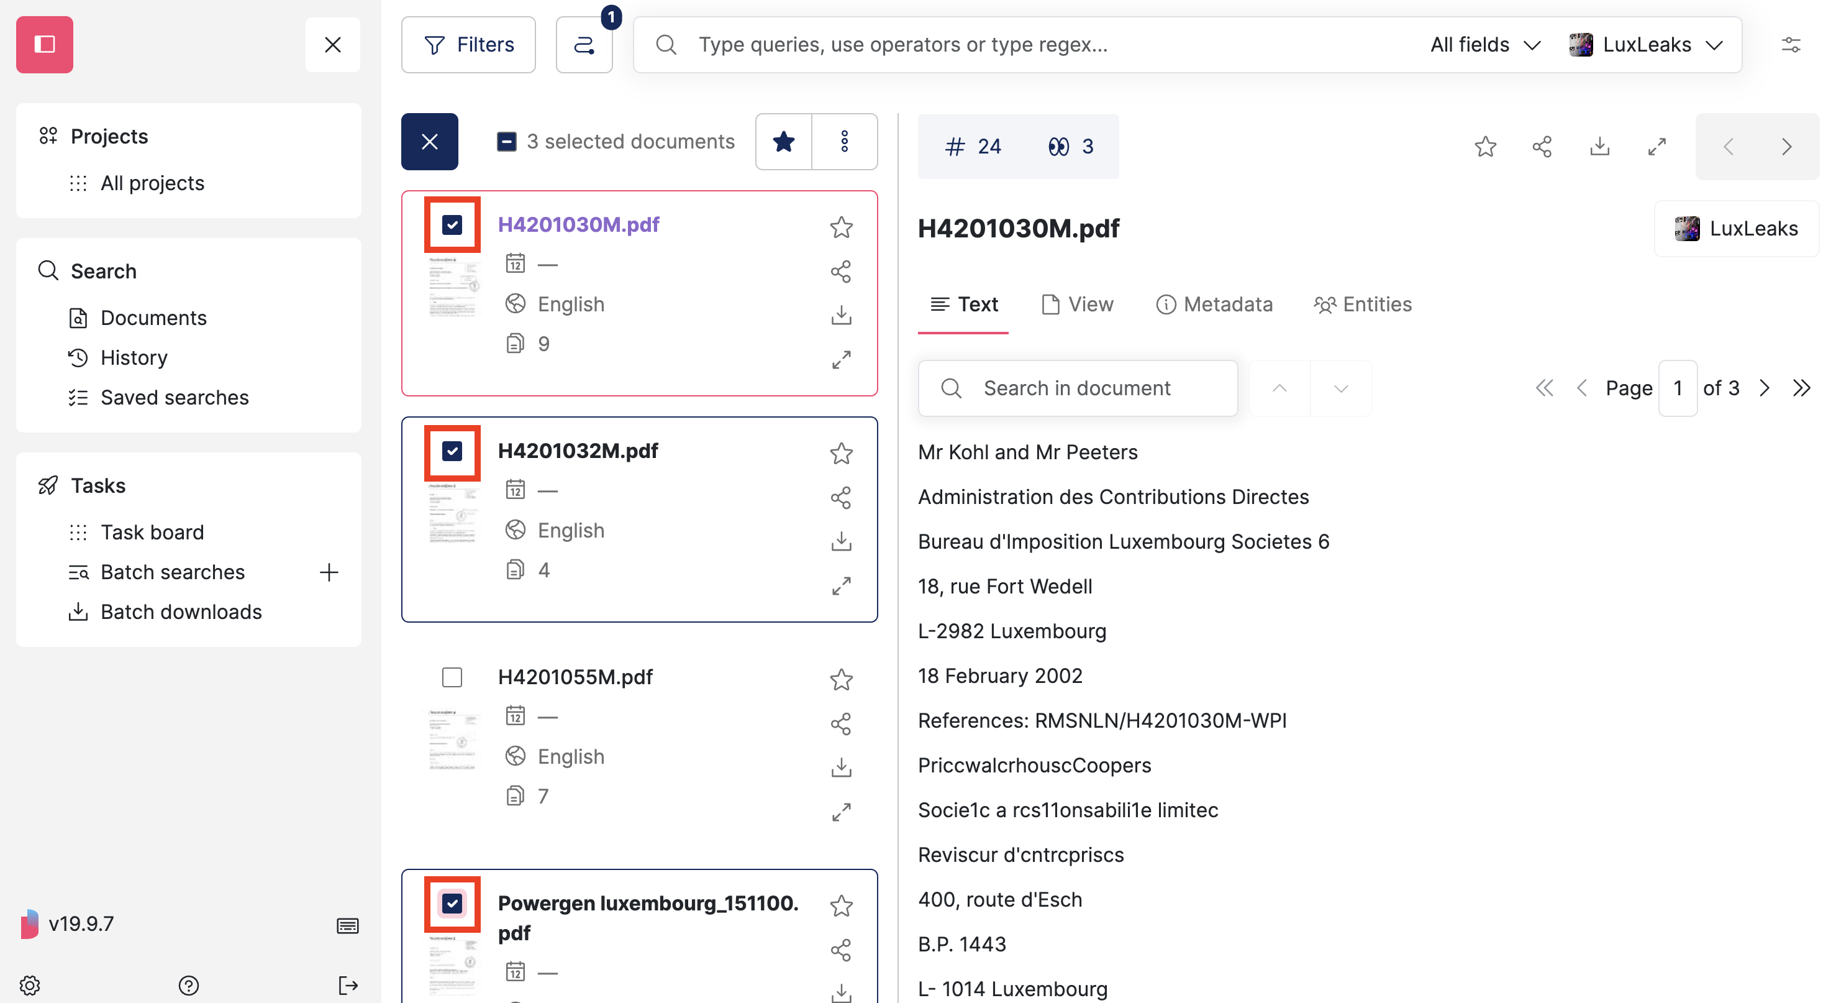Screen dimensions: 1836x1003
Task: Open settings gear in the sidebar footer
Action: tap(30, 985)
